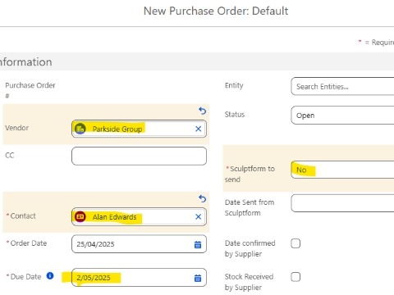
Task: Click the Search Entities lookup field
Action: tap(342, 86)
